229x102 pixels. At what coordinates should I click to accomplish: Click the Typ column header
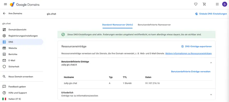click(111, 77)
